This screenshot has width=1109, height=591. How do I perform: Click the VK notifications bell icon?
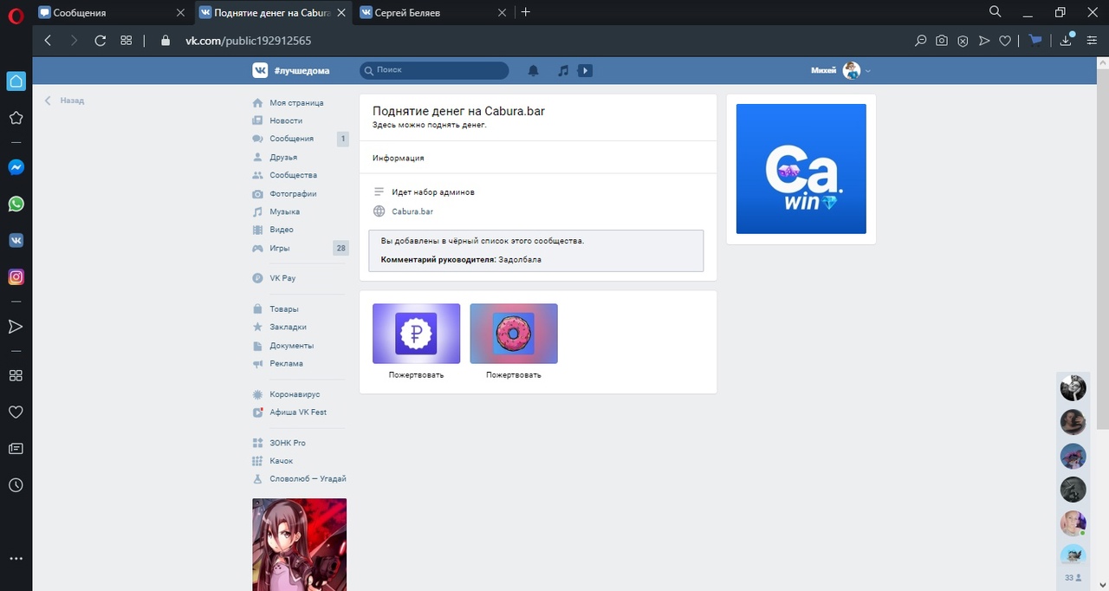(x=534, y=70)
